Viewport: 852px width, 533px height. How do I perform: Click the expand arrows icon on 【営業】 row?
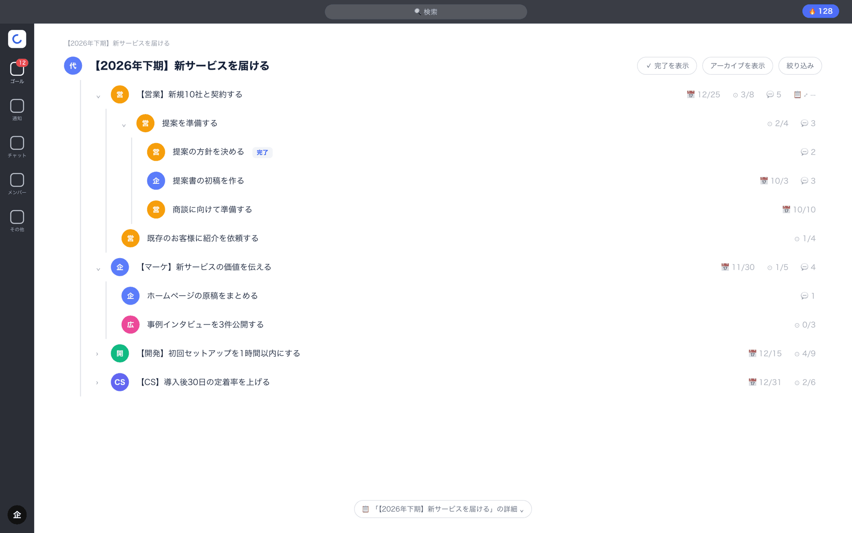[806, 95]
